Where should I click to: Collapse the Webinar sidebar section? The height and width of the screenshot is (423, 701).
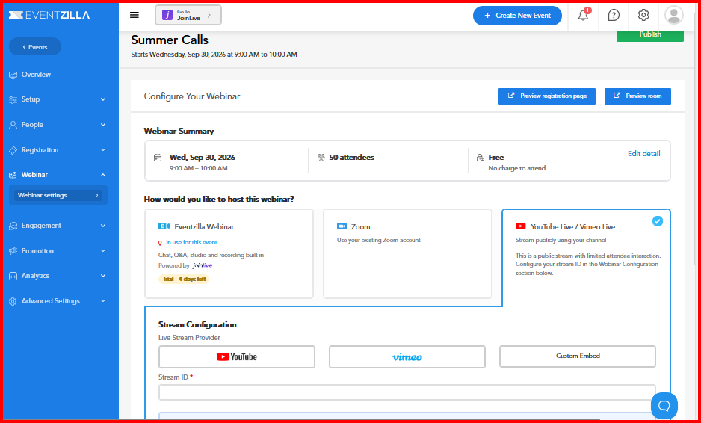click(58, 175)
